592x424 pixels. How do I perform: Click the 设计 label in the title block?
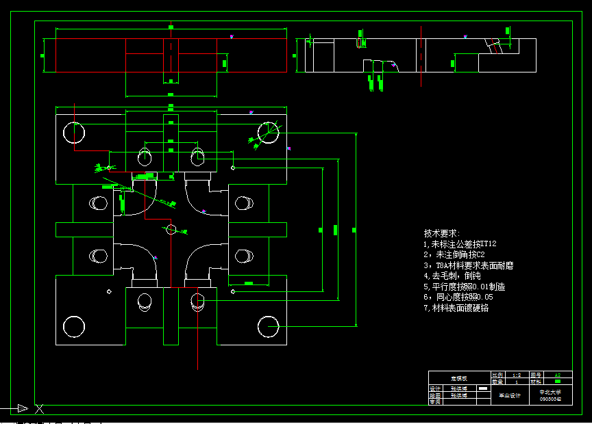(x=435, y=388)
